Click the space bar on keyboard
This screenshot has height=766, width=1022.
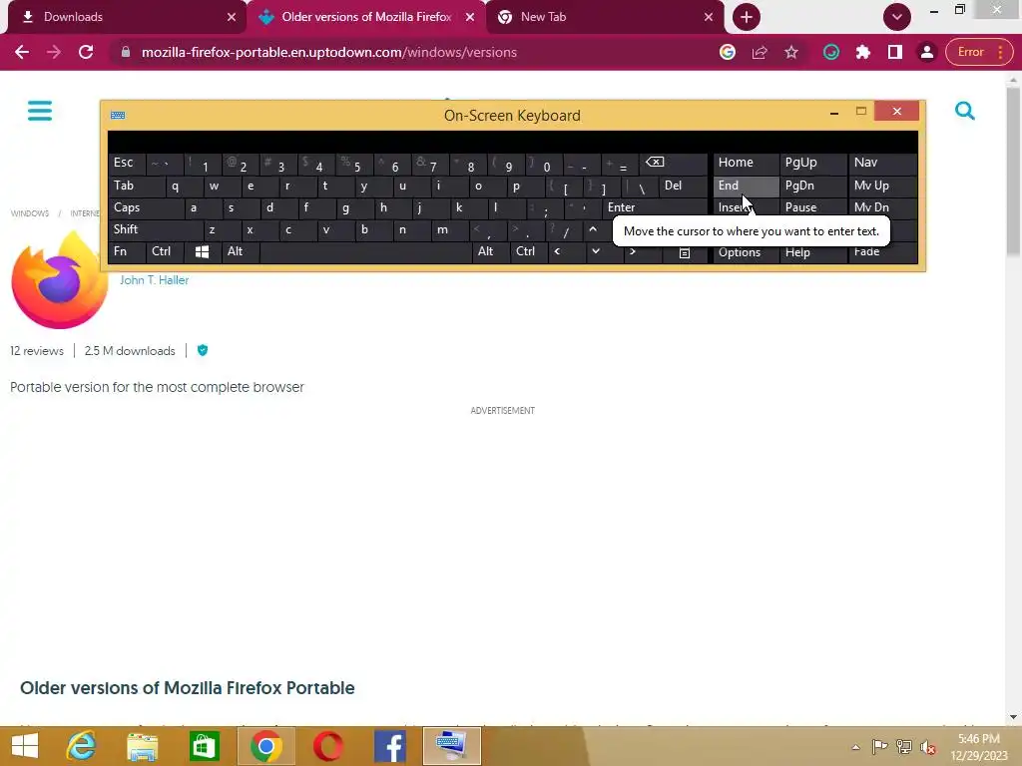[365, 251]
